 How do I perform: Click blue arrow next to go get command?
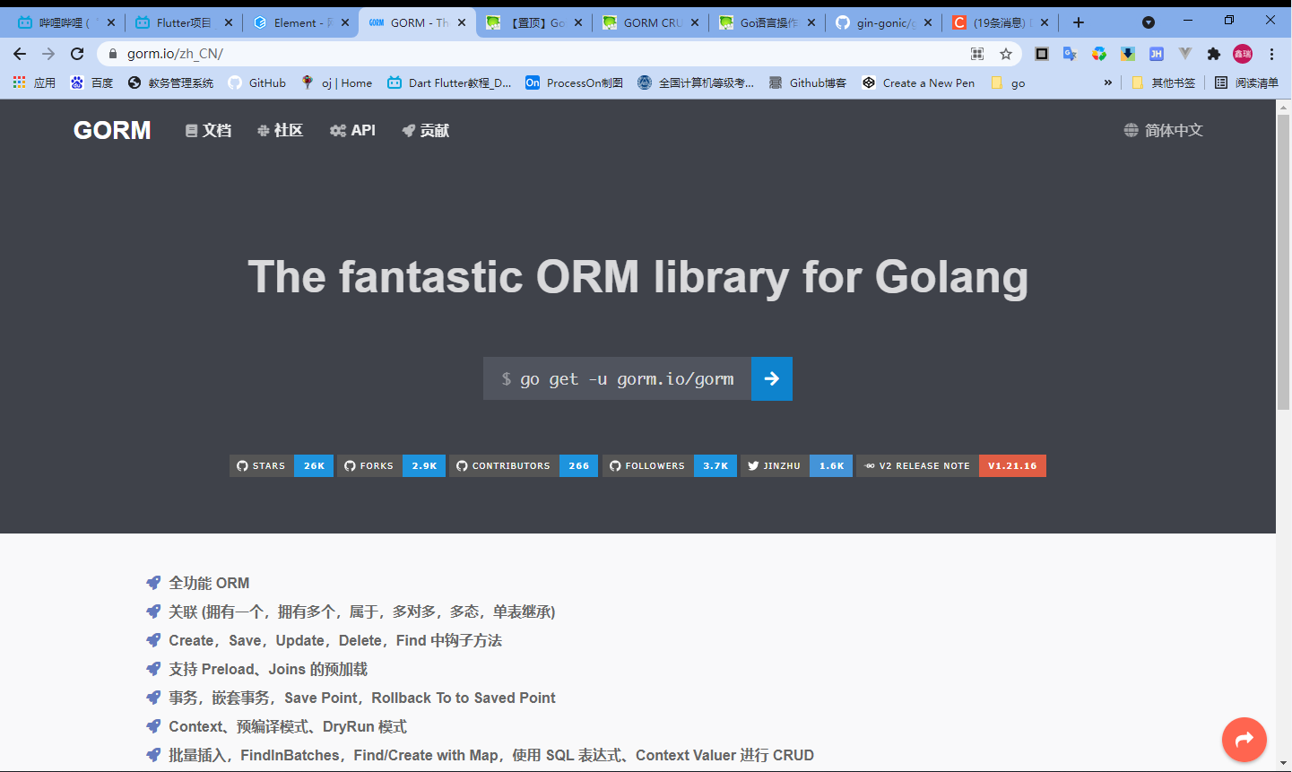(772, 378)
